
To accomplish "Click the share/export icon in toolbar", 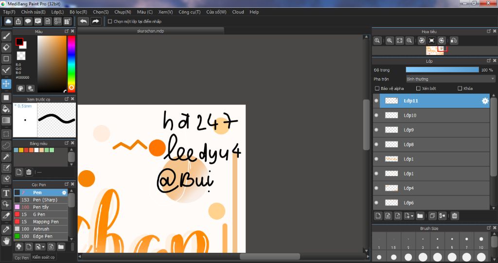I will coord(18,21).
